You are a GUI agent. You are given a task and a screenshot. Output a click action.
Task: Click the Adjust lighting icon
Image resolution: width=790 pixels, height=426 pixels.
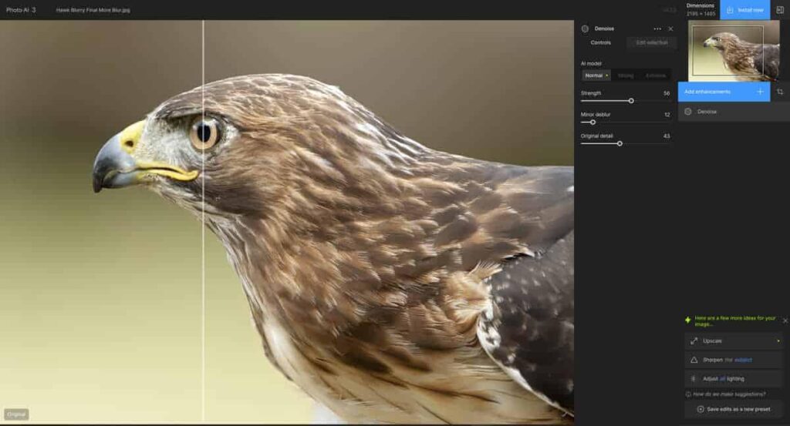(694, 379)
